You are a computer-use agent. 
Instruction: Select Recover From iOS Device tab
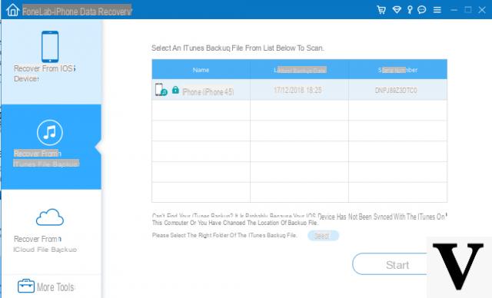pyautogui.click(x=52, y=61)
